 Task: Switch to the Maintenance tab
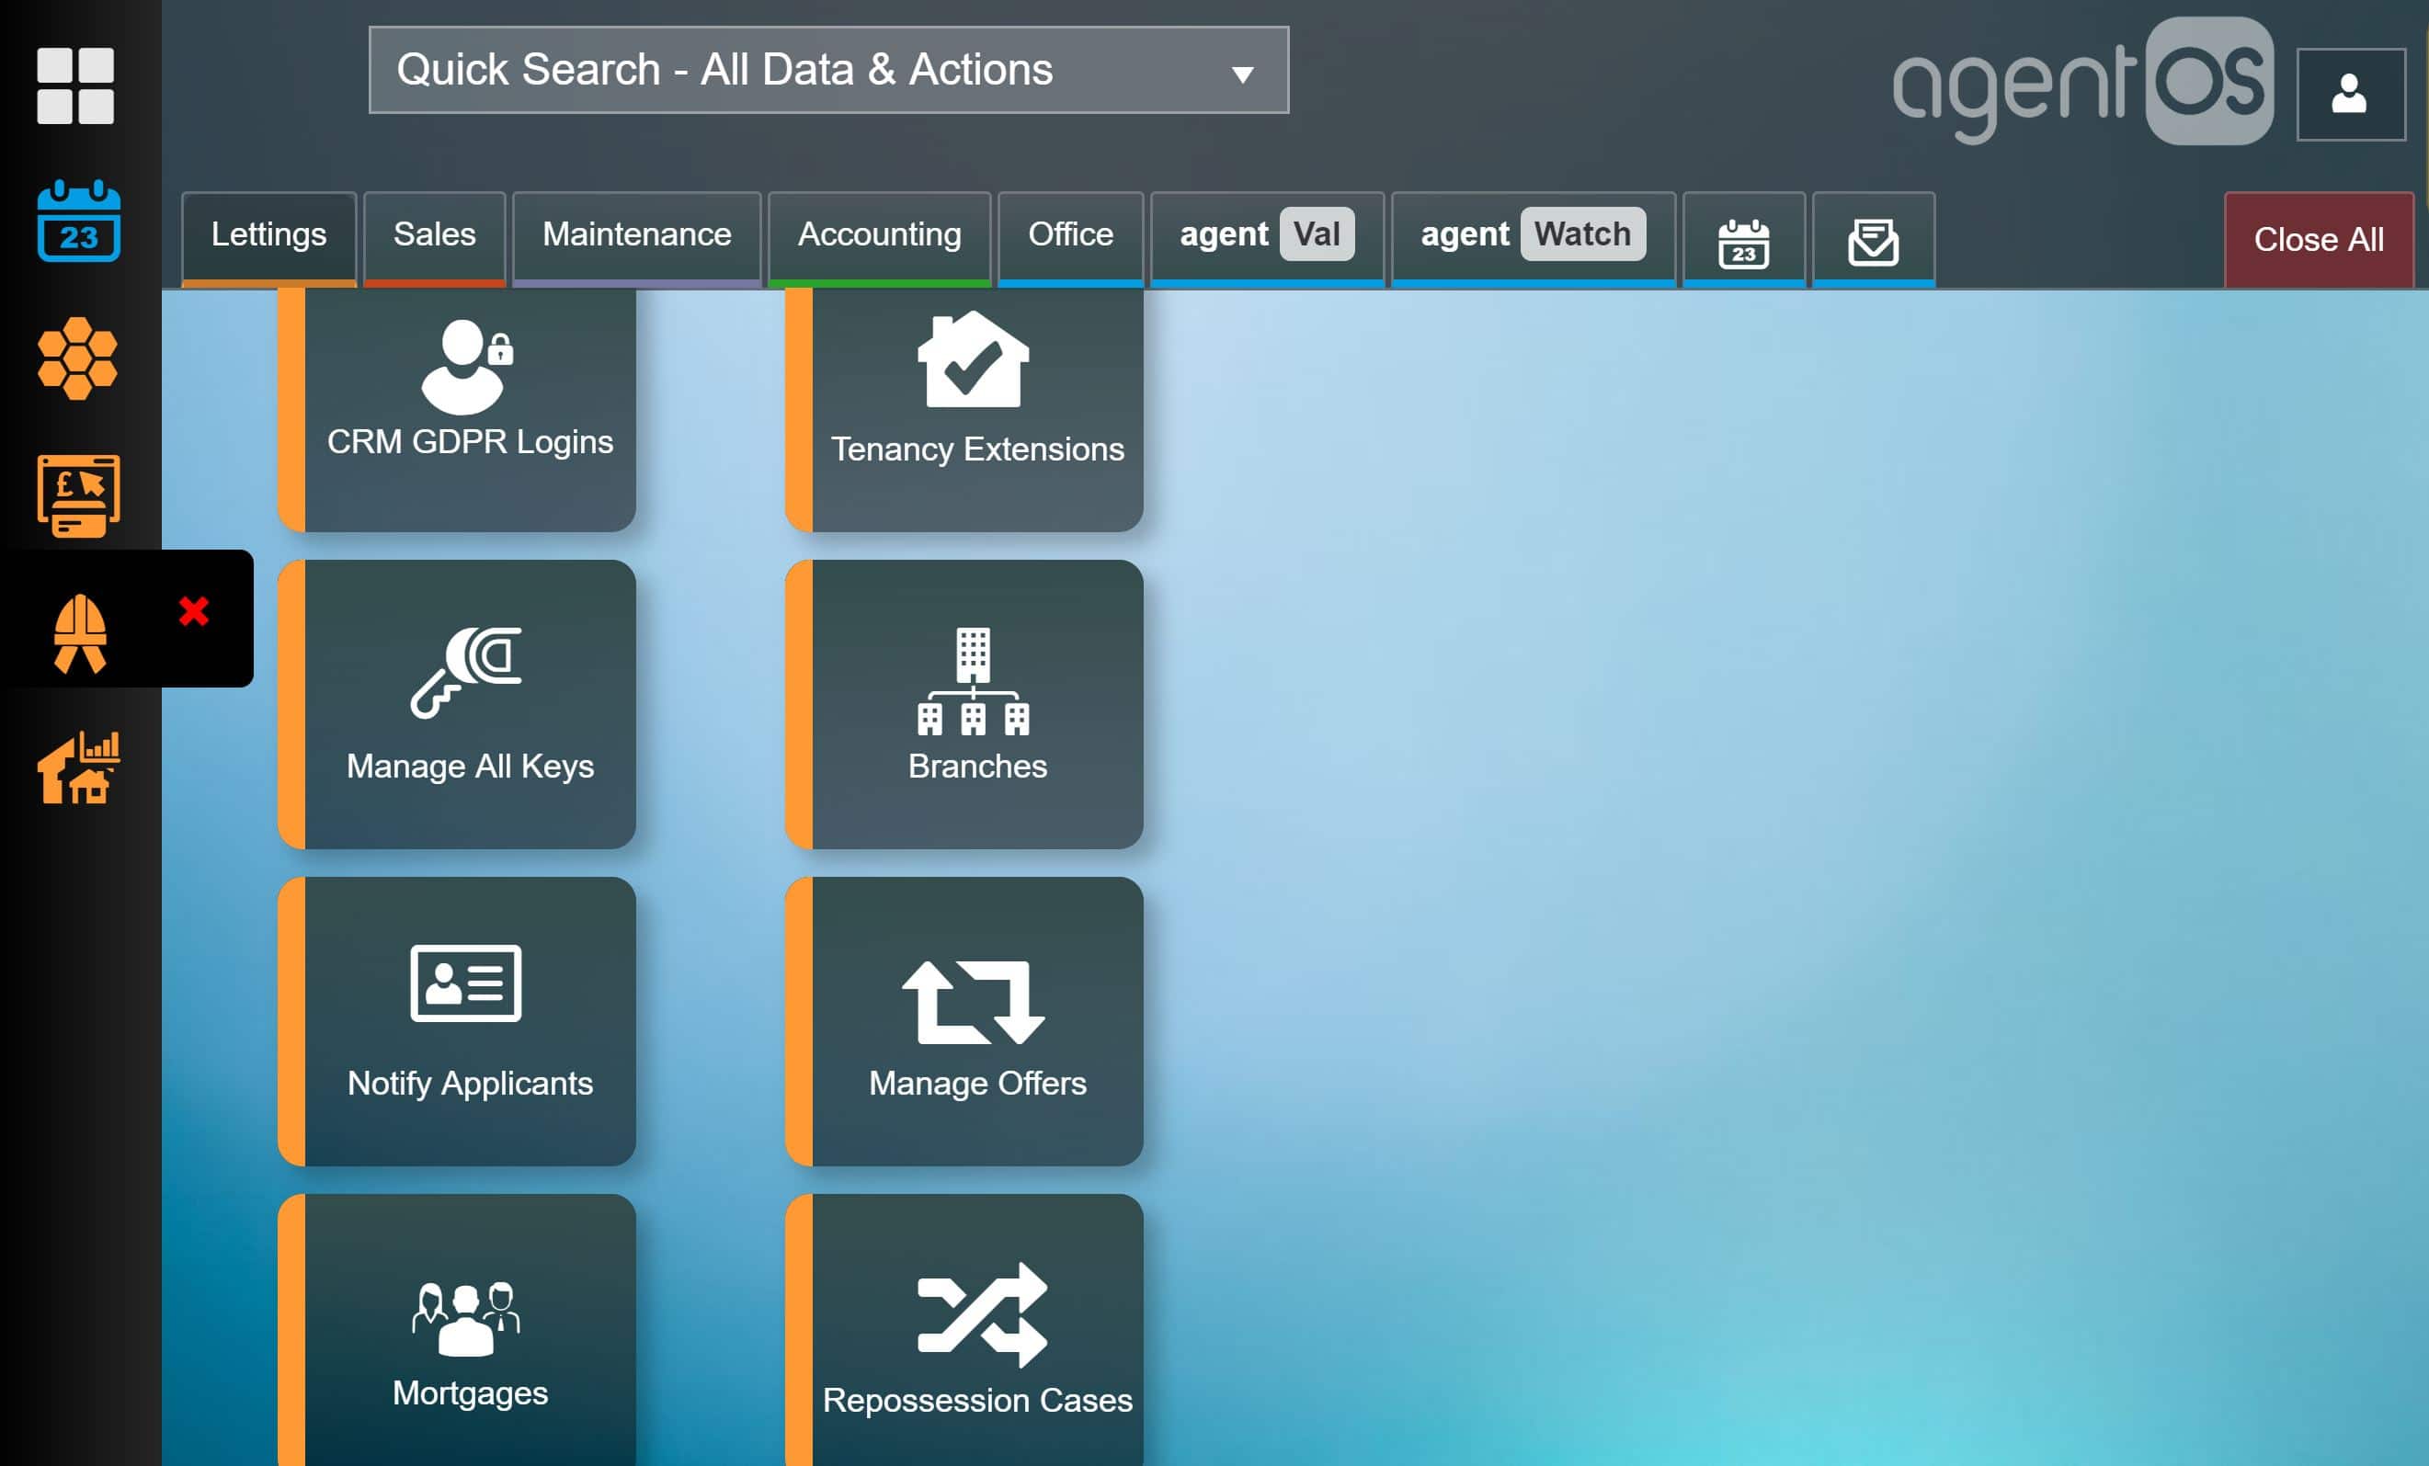(x=637, y=237)
